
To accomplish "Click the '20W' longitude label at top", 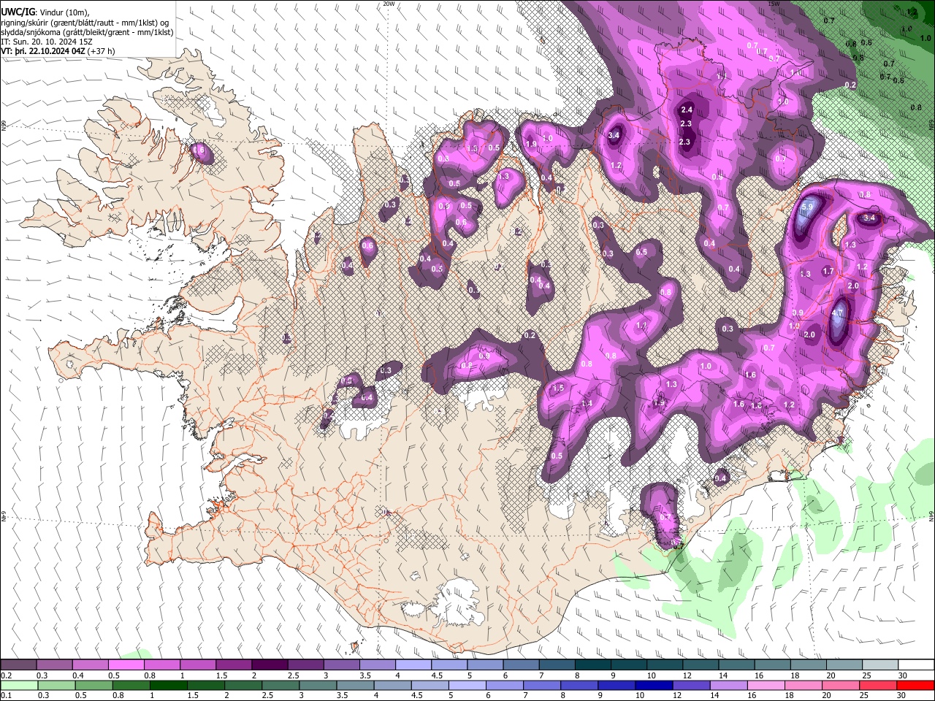I will tap(389, 3).
